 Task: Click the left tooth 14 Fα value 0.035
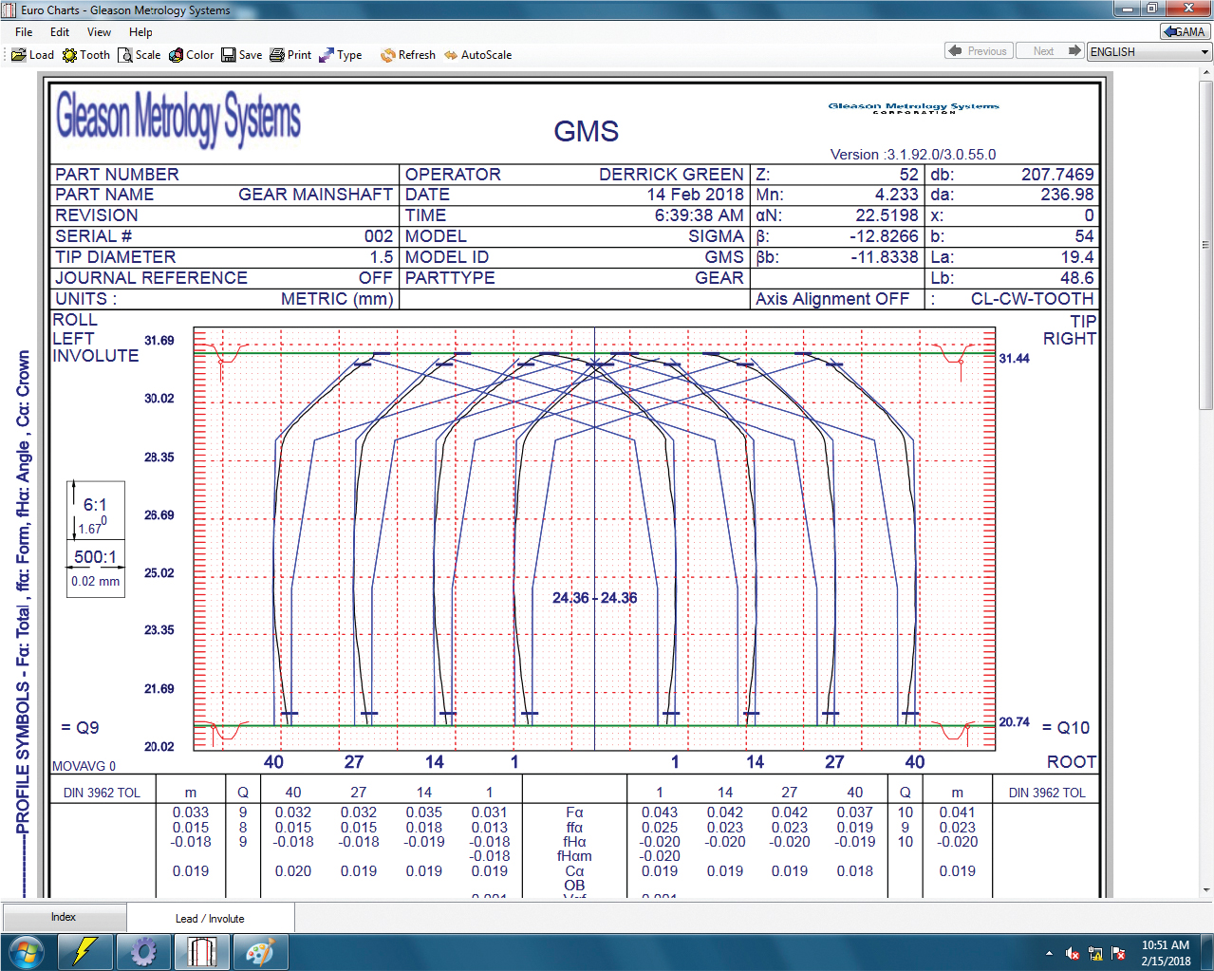(x=423, y=812)
